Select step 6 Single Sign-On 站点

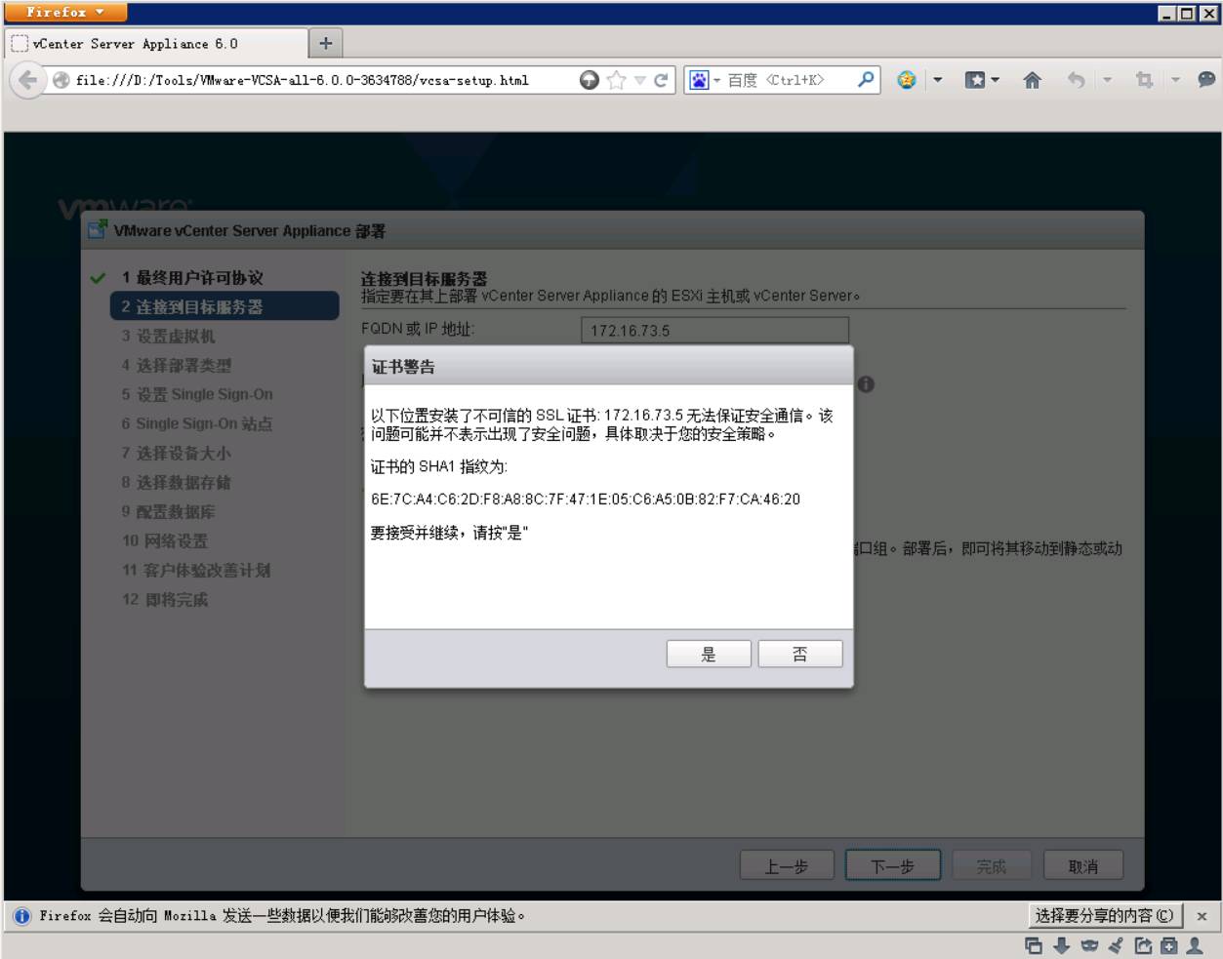point(197,424)
